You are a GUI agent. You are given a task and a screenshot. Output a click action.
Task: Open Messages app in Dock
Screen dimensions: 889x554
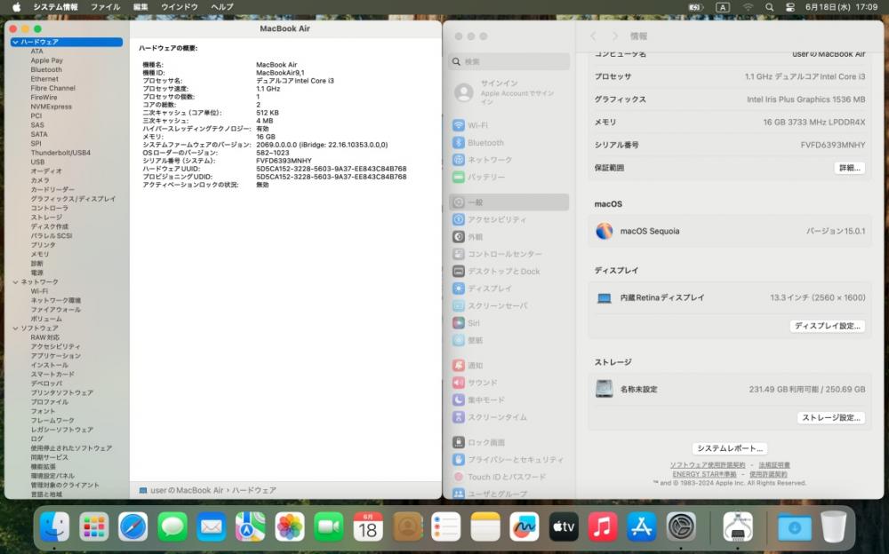point(172,526)
